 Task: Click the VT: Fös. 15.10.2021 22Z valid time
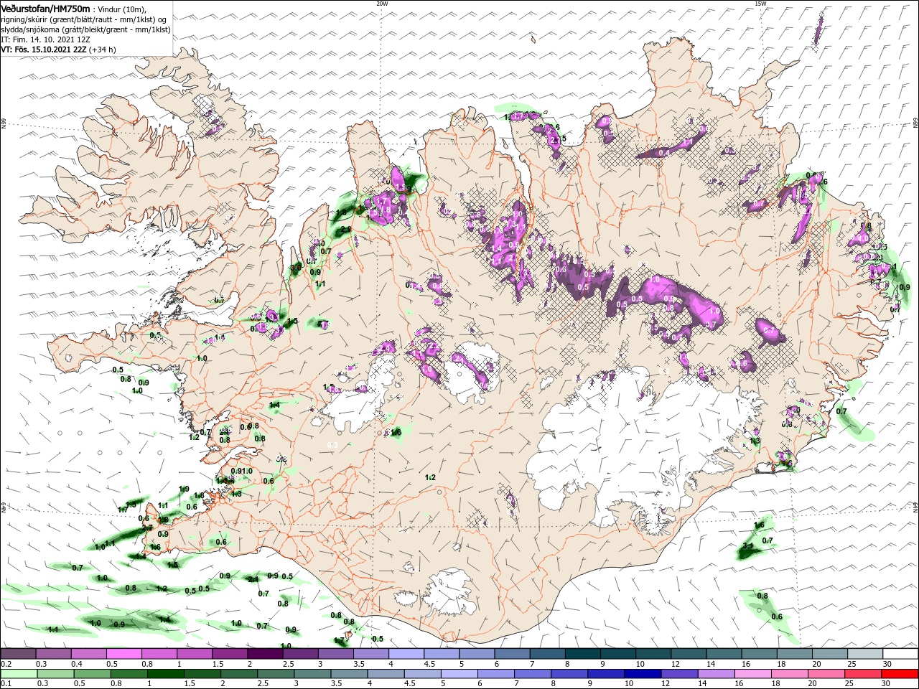[58, 50]
